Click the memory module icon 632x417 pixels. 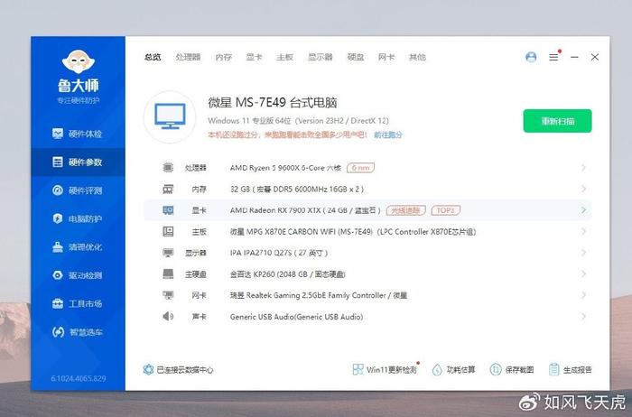(x=168, y=189)
